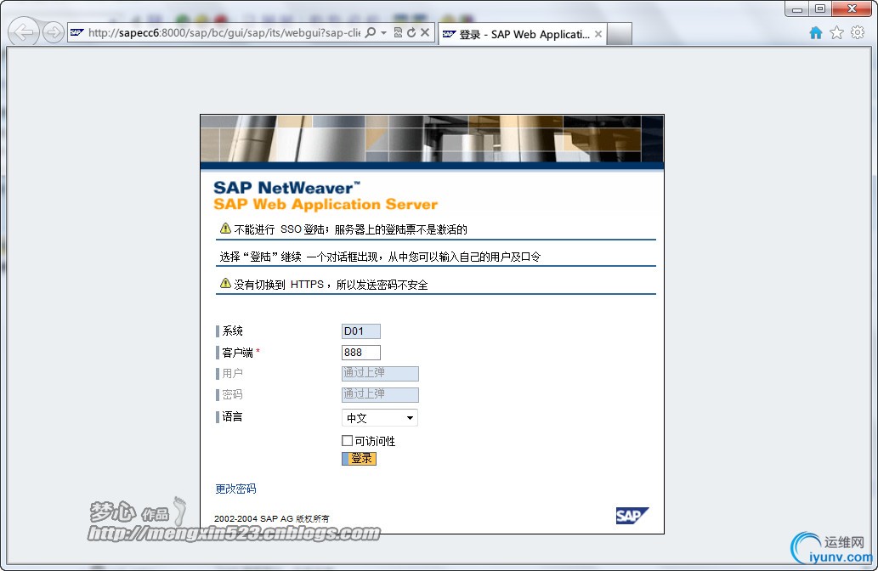
Task: Open a new blank browser tab
Action: point(620,34)
